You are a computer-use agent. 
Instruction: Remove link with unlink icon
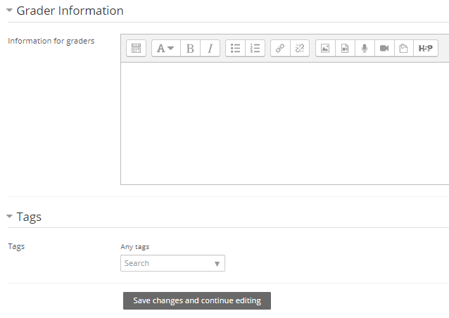click(300, 48)
